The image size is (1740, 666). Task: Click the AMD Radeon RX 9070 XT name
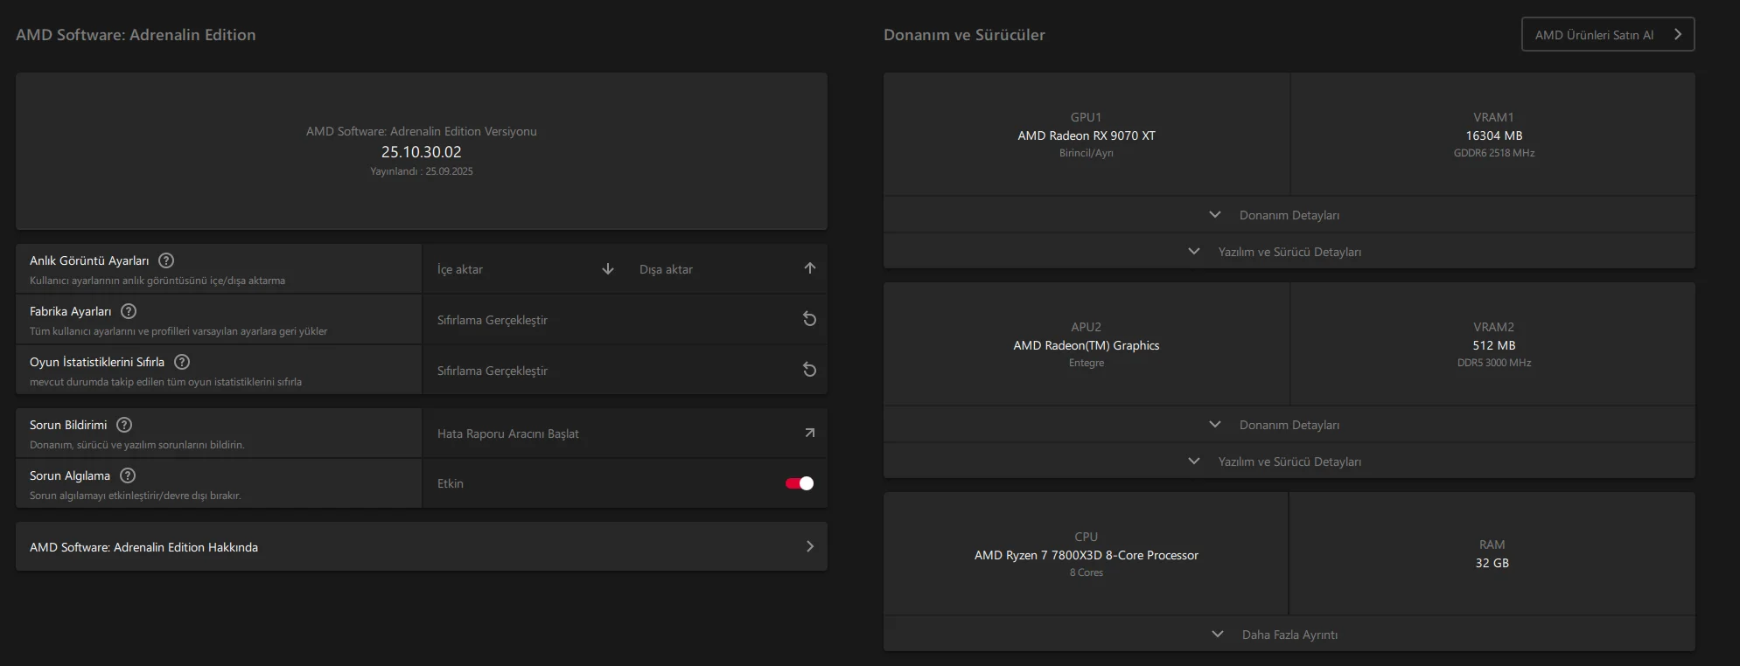1087,135
